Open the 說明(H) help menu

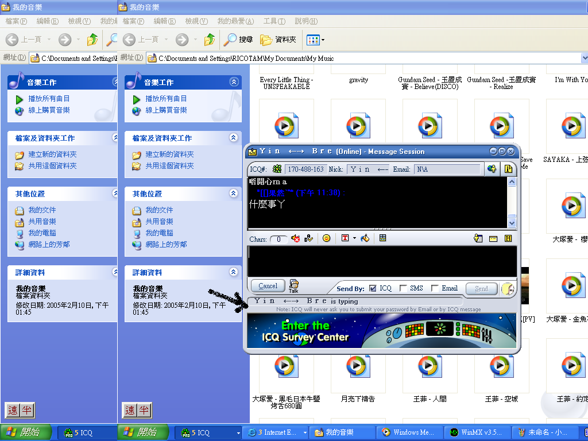pyautogui.click(x=306, y=21)
